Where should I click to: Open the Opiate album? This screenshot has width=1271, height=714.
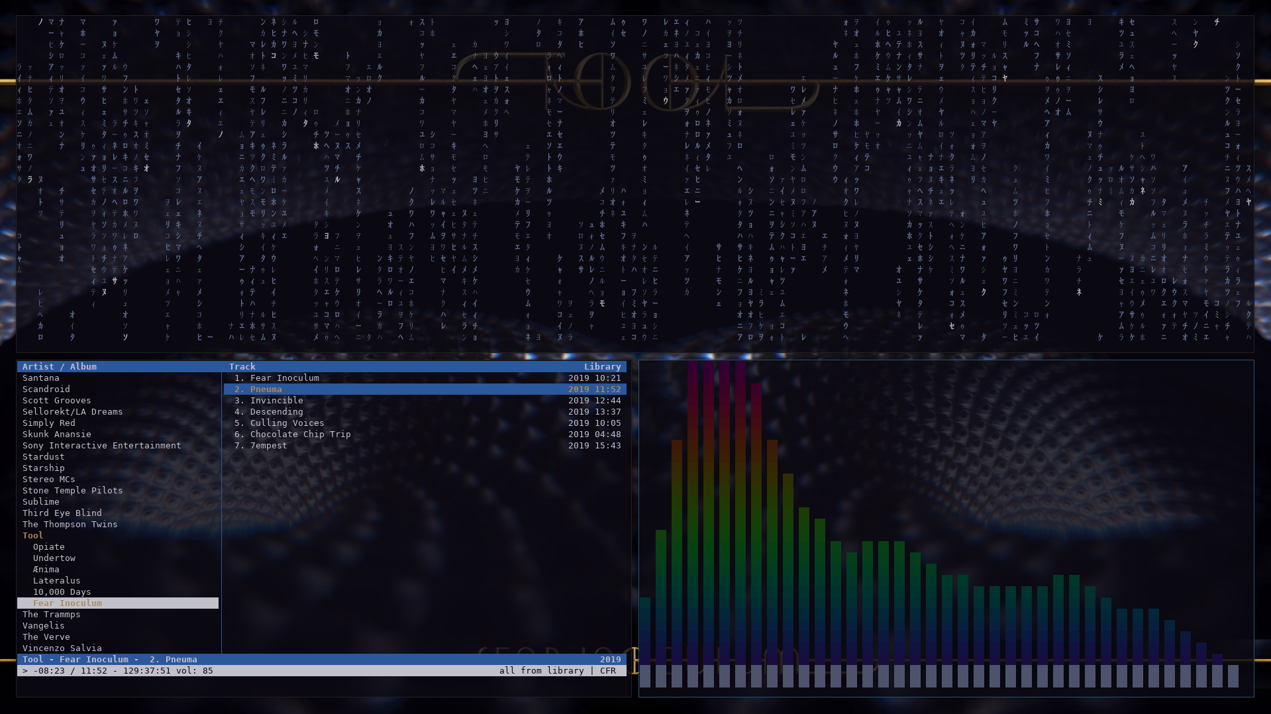click(48, 547)
